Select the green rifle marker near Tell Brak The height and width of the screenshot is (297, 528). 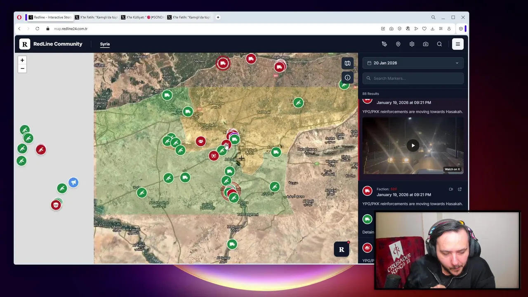pyautogui.click(x=298, y=103)
